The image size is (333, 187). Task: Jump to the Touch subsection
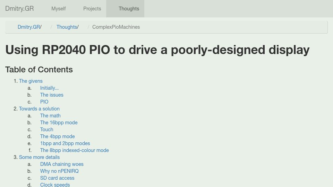point(47,130)
